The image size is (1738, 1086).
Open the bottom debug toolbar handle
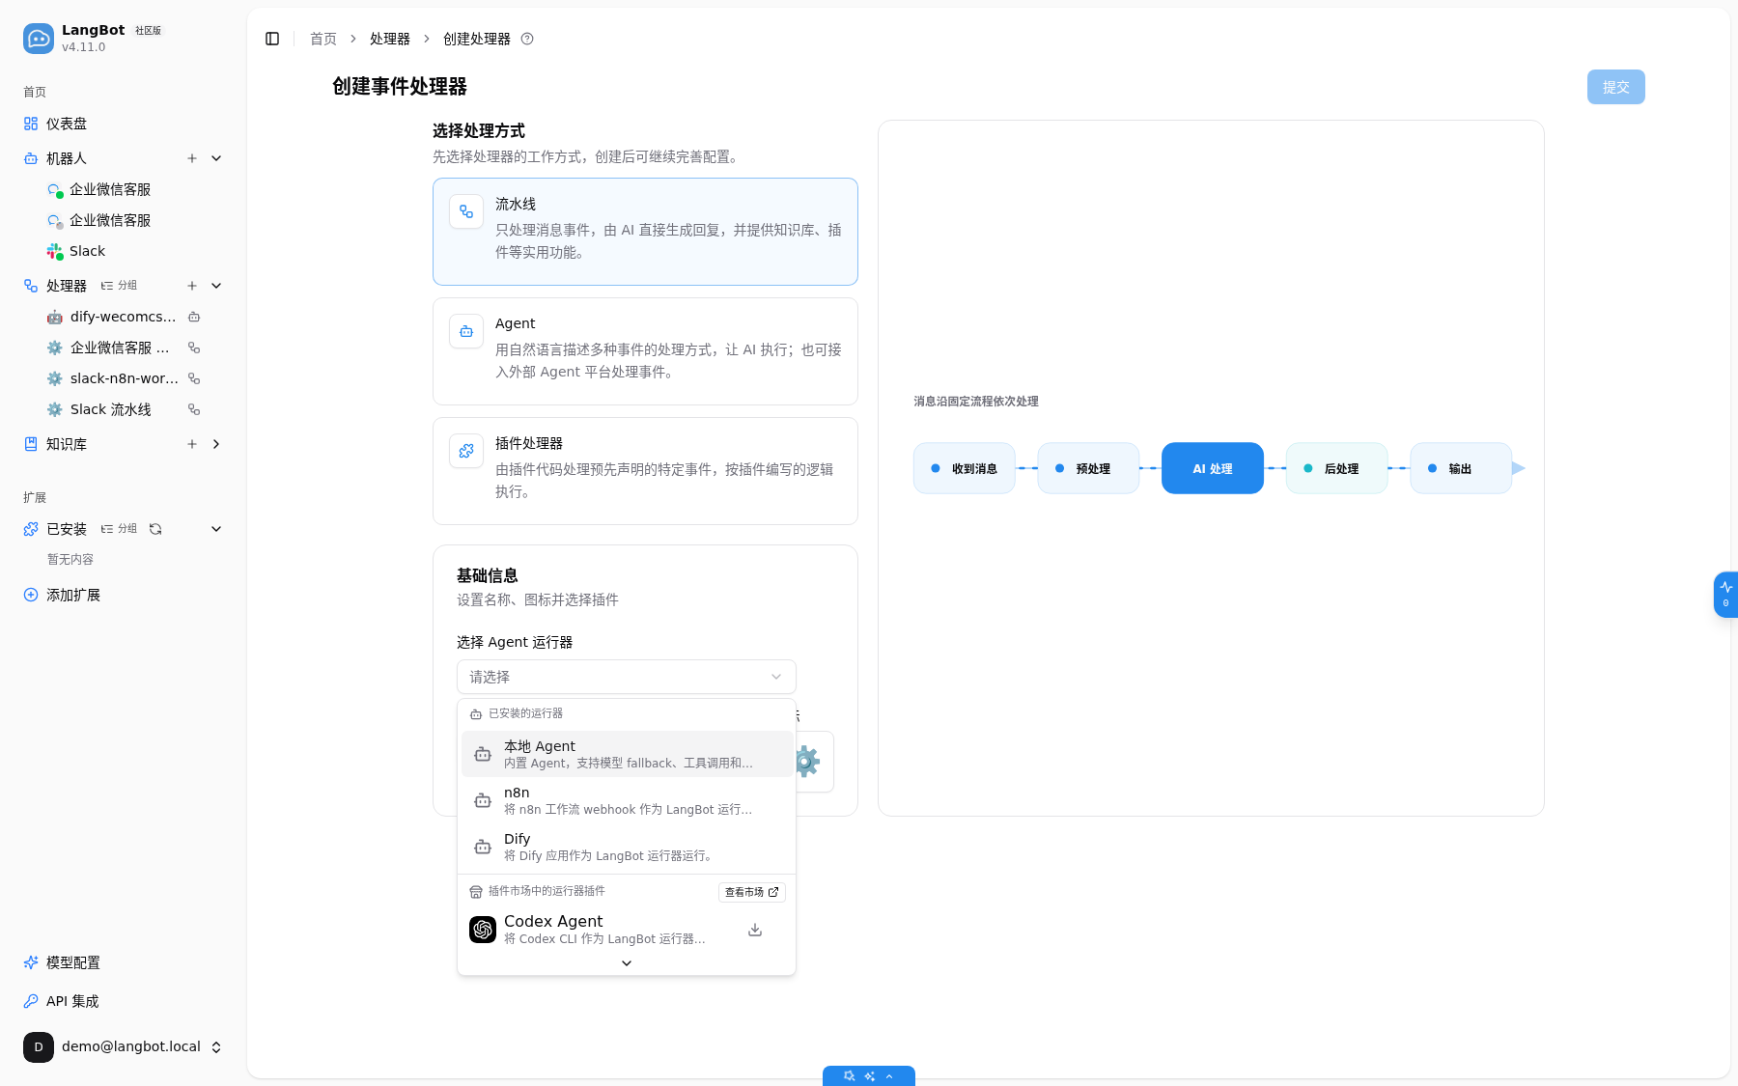[869, 1075]
